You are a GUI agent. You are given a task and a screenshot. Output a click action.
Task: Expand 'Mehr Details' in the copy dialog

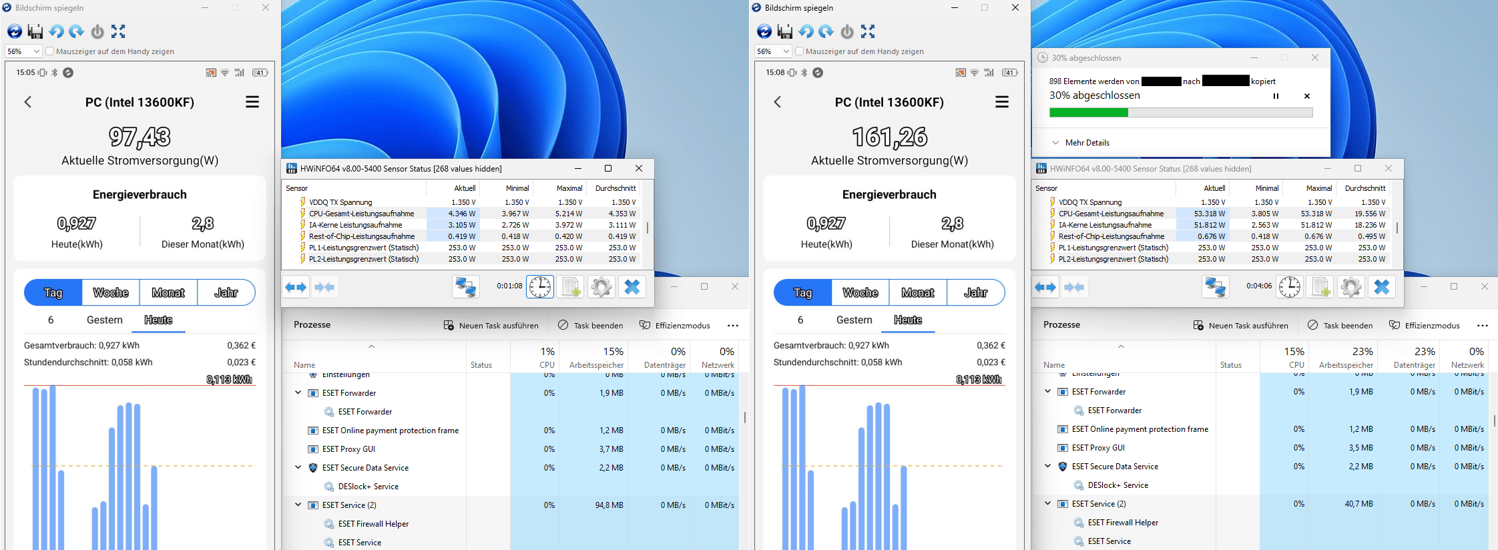(x=1081, y=143)
